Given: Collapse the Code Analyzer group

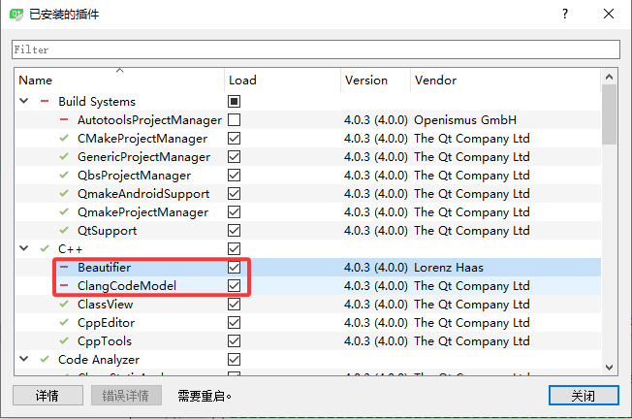Looking at the screenshot, I should tap(24, 359).
